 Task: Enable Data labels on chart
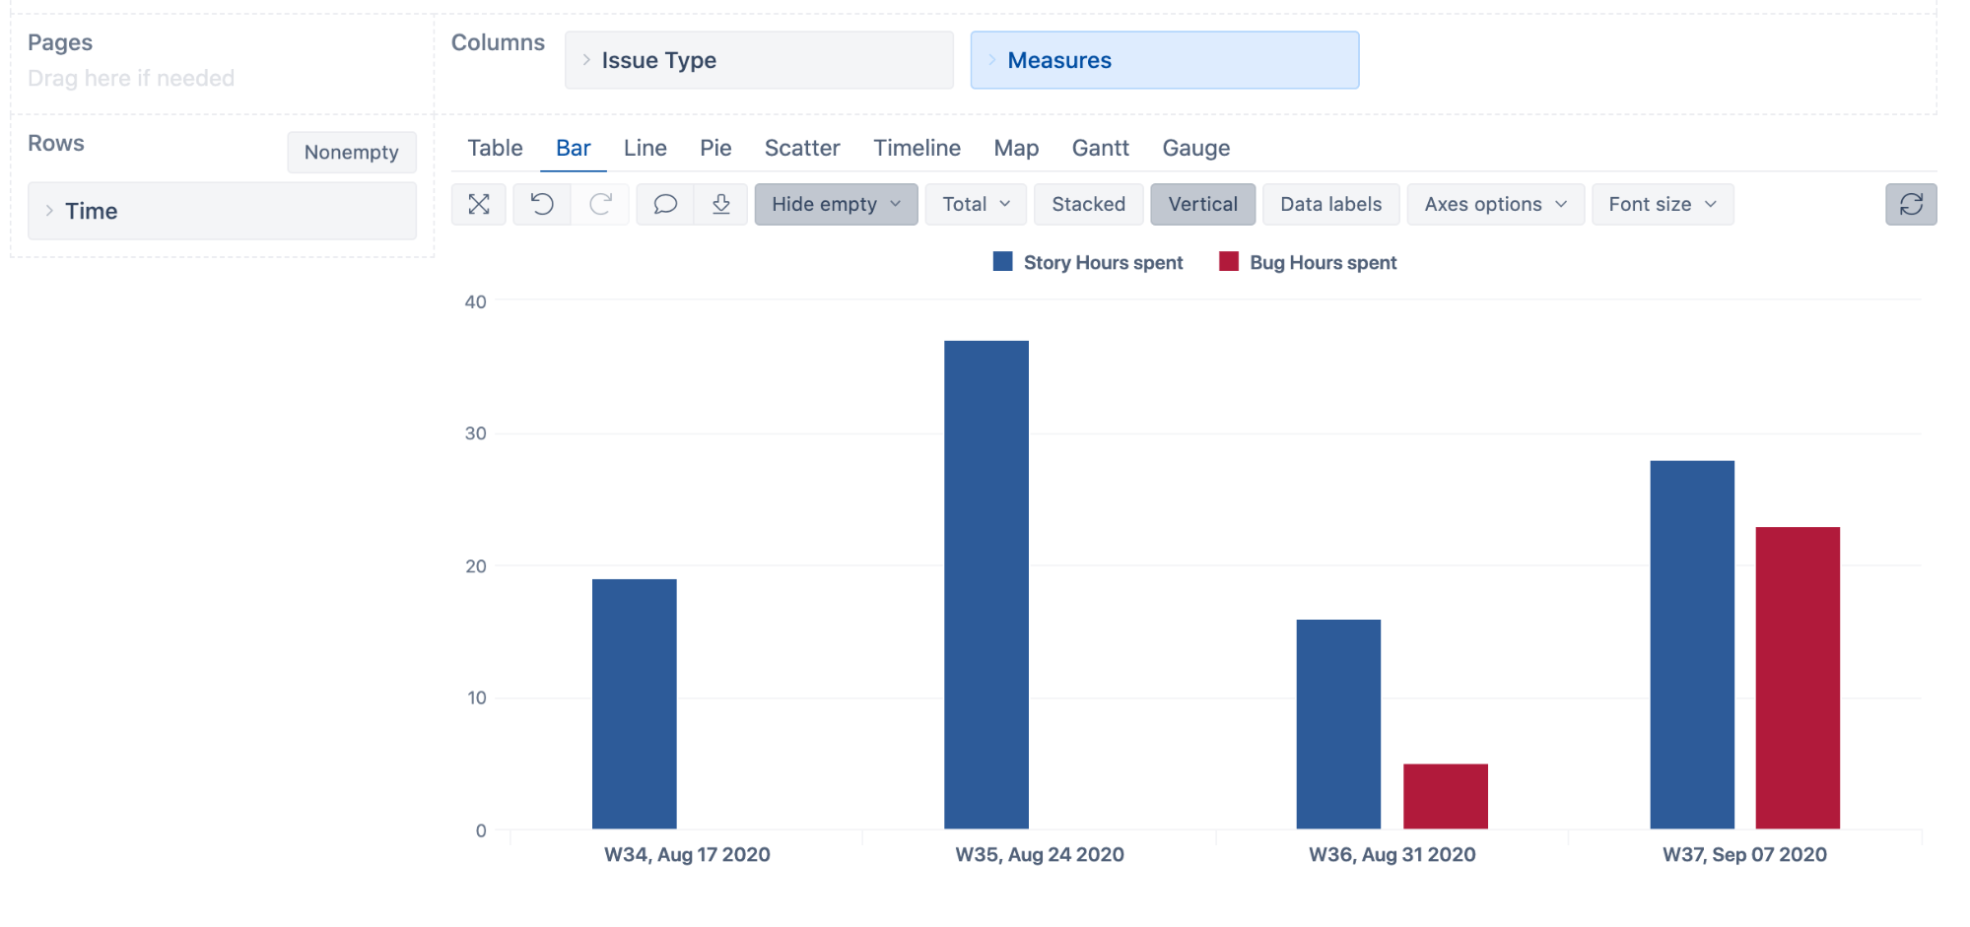(1330, 204)
